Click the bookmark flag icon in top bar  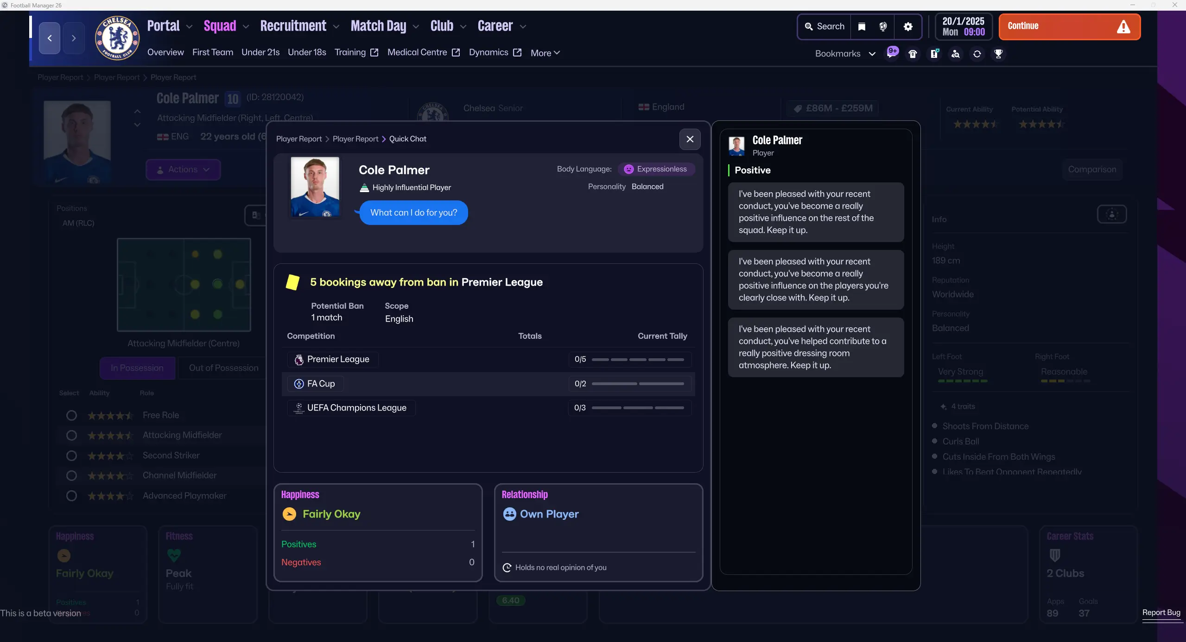tap(862, 26)
